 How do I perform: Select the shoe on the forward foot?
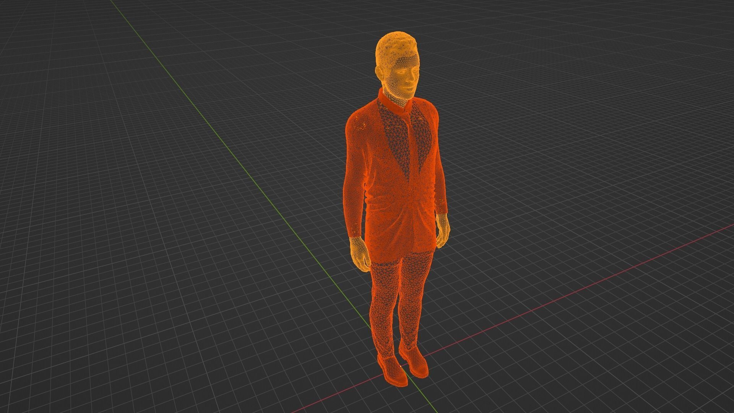[x=392, y=370]
